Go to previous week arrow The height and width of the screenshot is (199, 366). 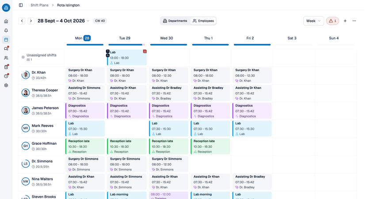pyautogui.click(x=22, y=21)
